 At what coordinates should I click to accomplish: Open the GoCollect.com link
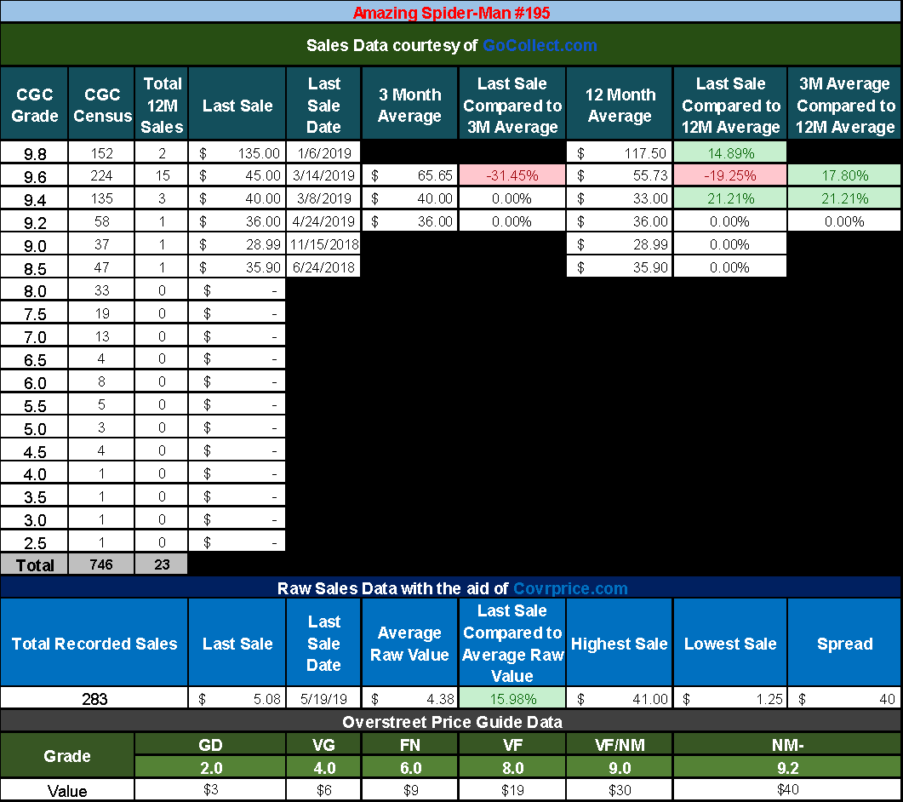click(x=540, y=45)
